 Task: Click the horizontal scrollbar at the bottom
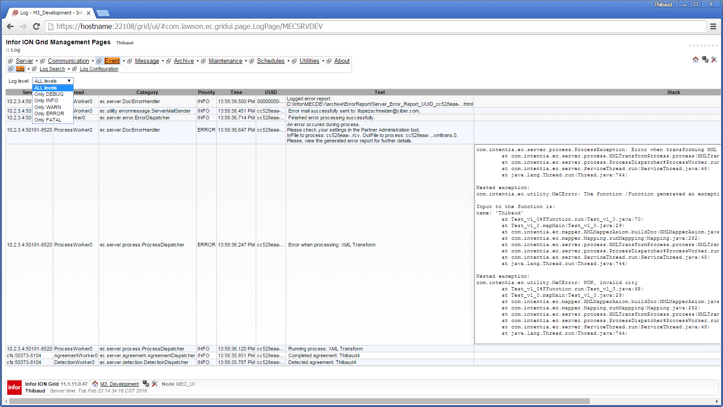(298, 401)
